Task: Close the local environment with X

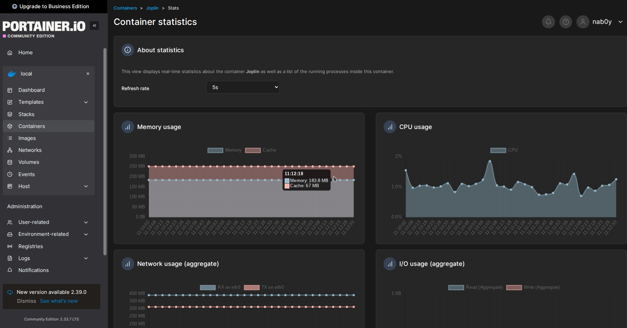Action: pyautogui.click(x=88, y=74)
